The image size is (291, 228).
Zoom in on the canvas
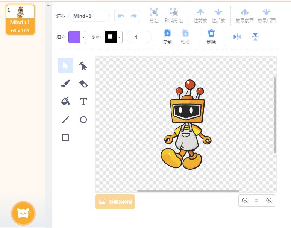[x=269, y=200]
